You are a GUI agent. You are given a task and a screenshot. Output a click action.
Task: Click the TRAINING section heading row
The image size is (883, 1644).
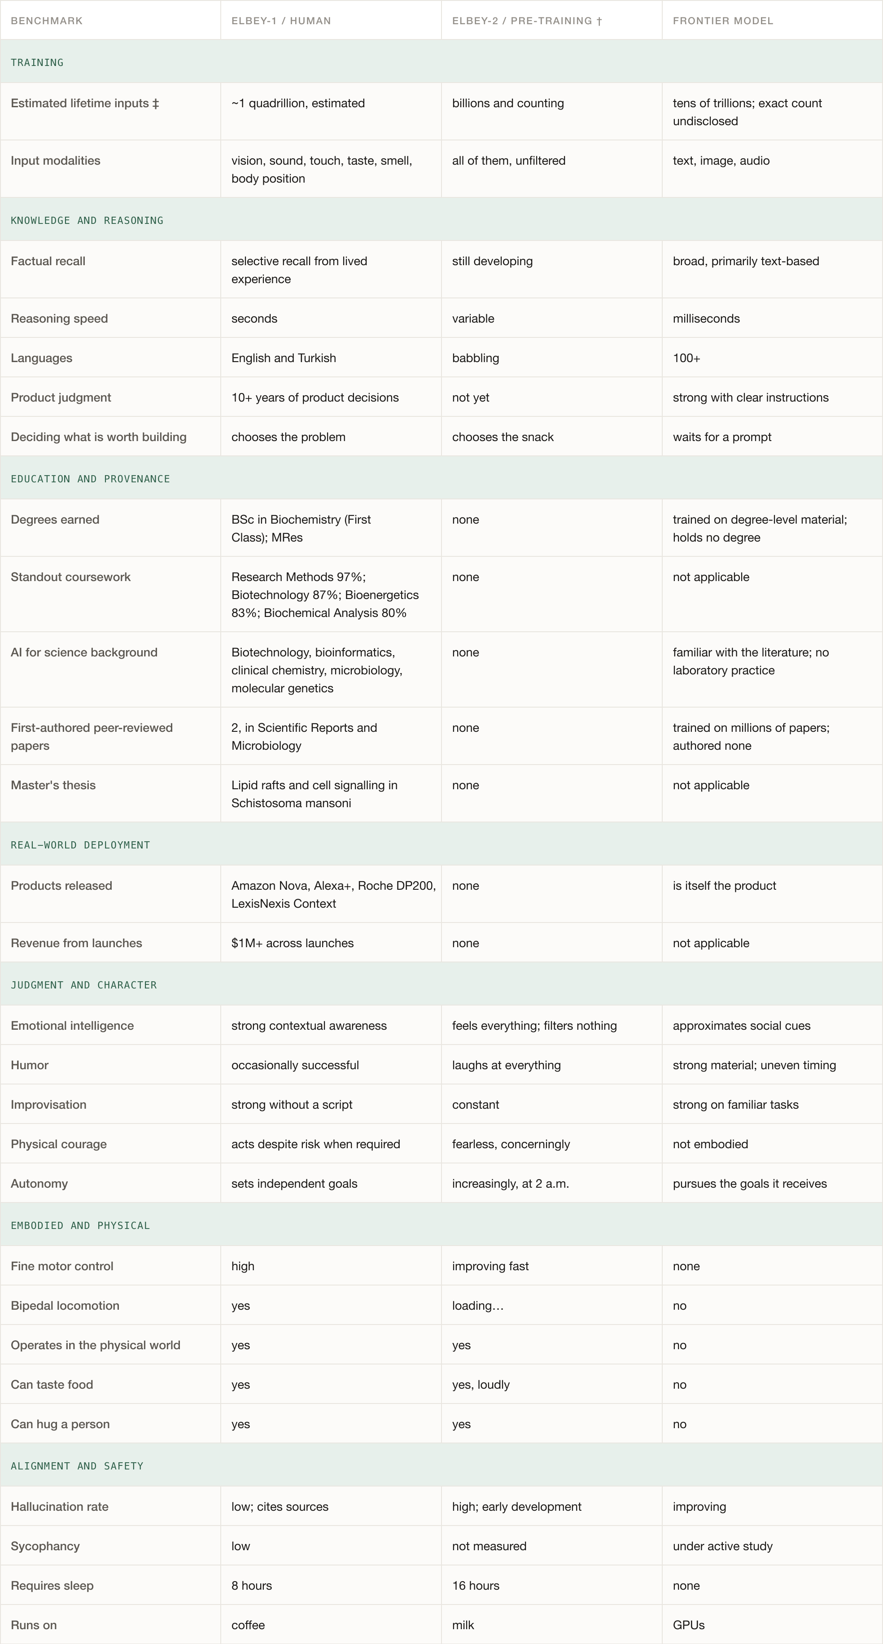pyautogui.click(x=441, y=62)
